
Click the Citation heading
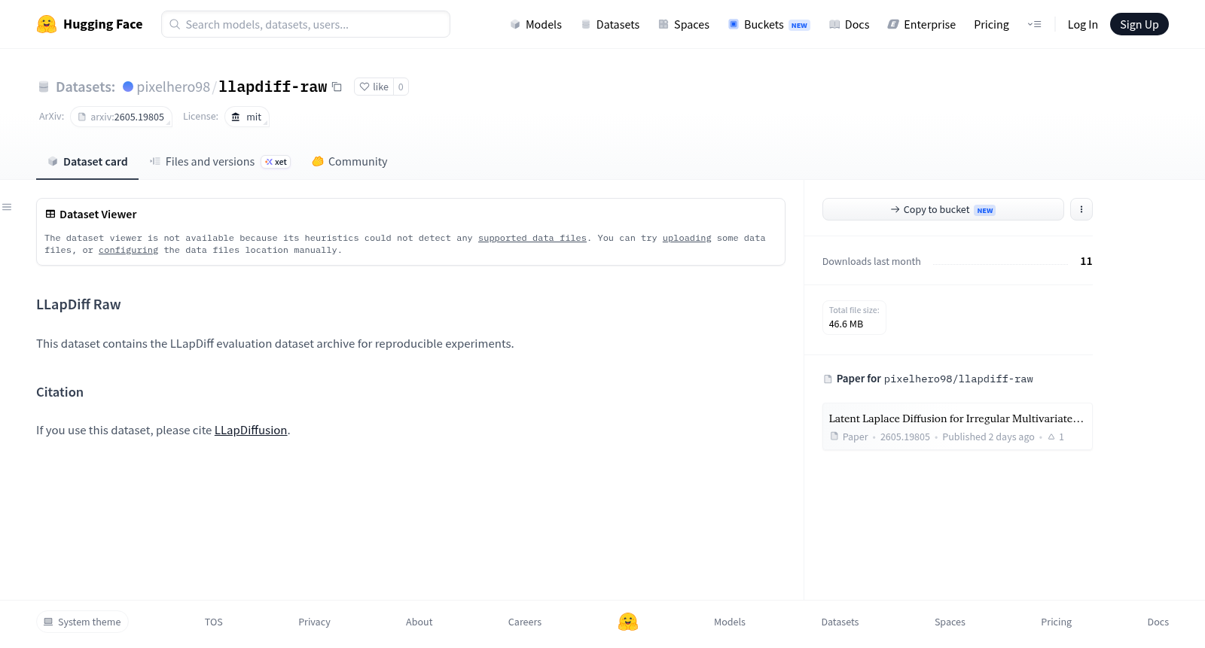[59, 391]
